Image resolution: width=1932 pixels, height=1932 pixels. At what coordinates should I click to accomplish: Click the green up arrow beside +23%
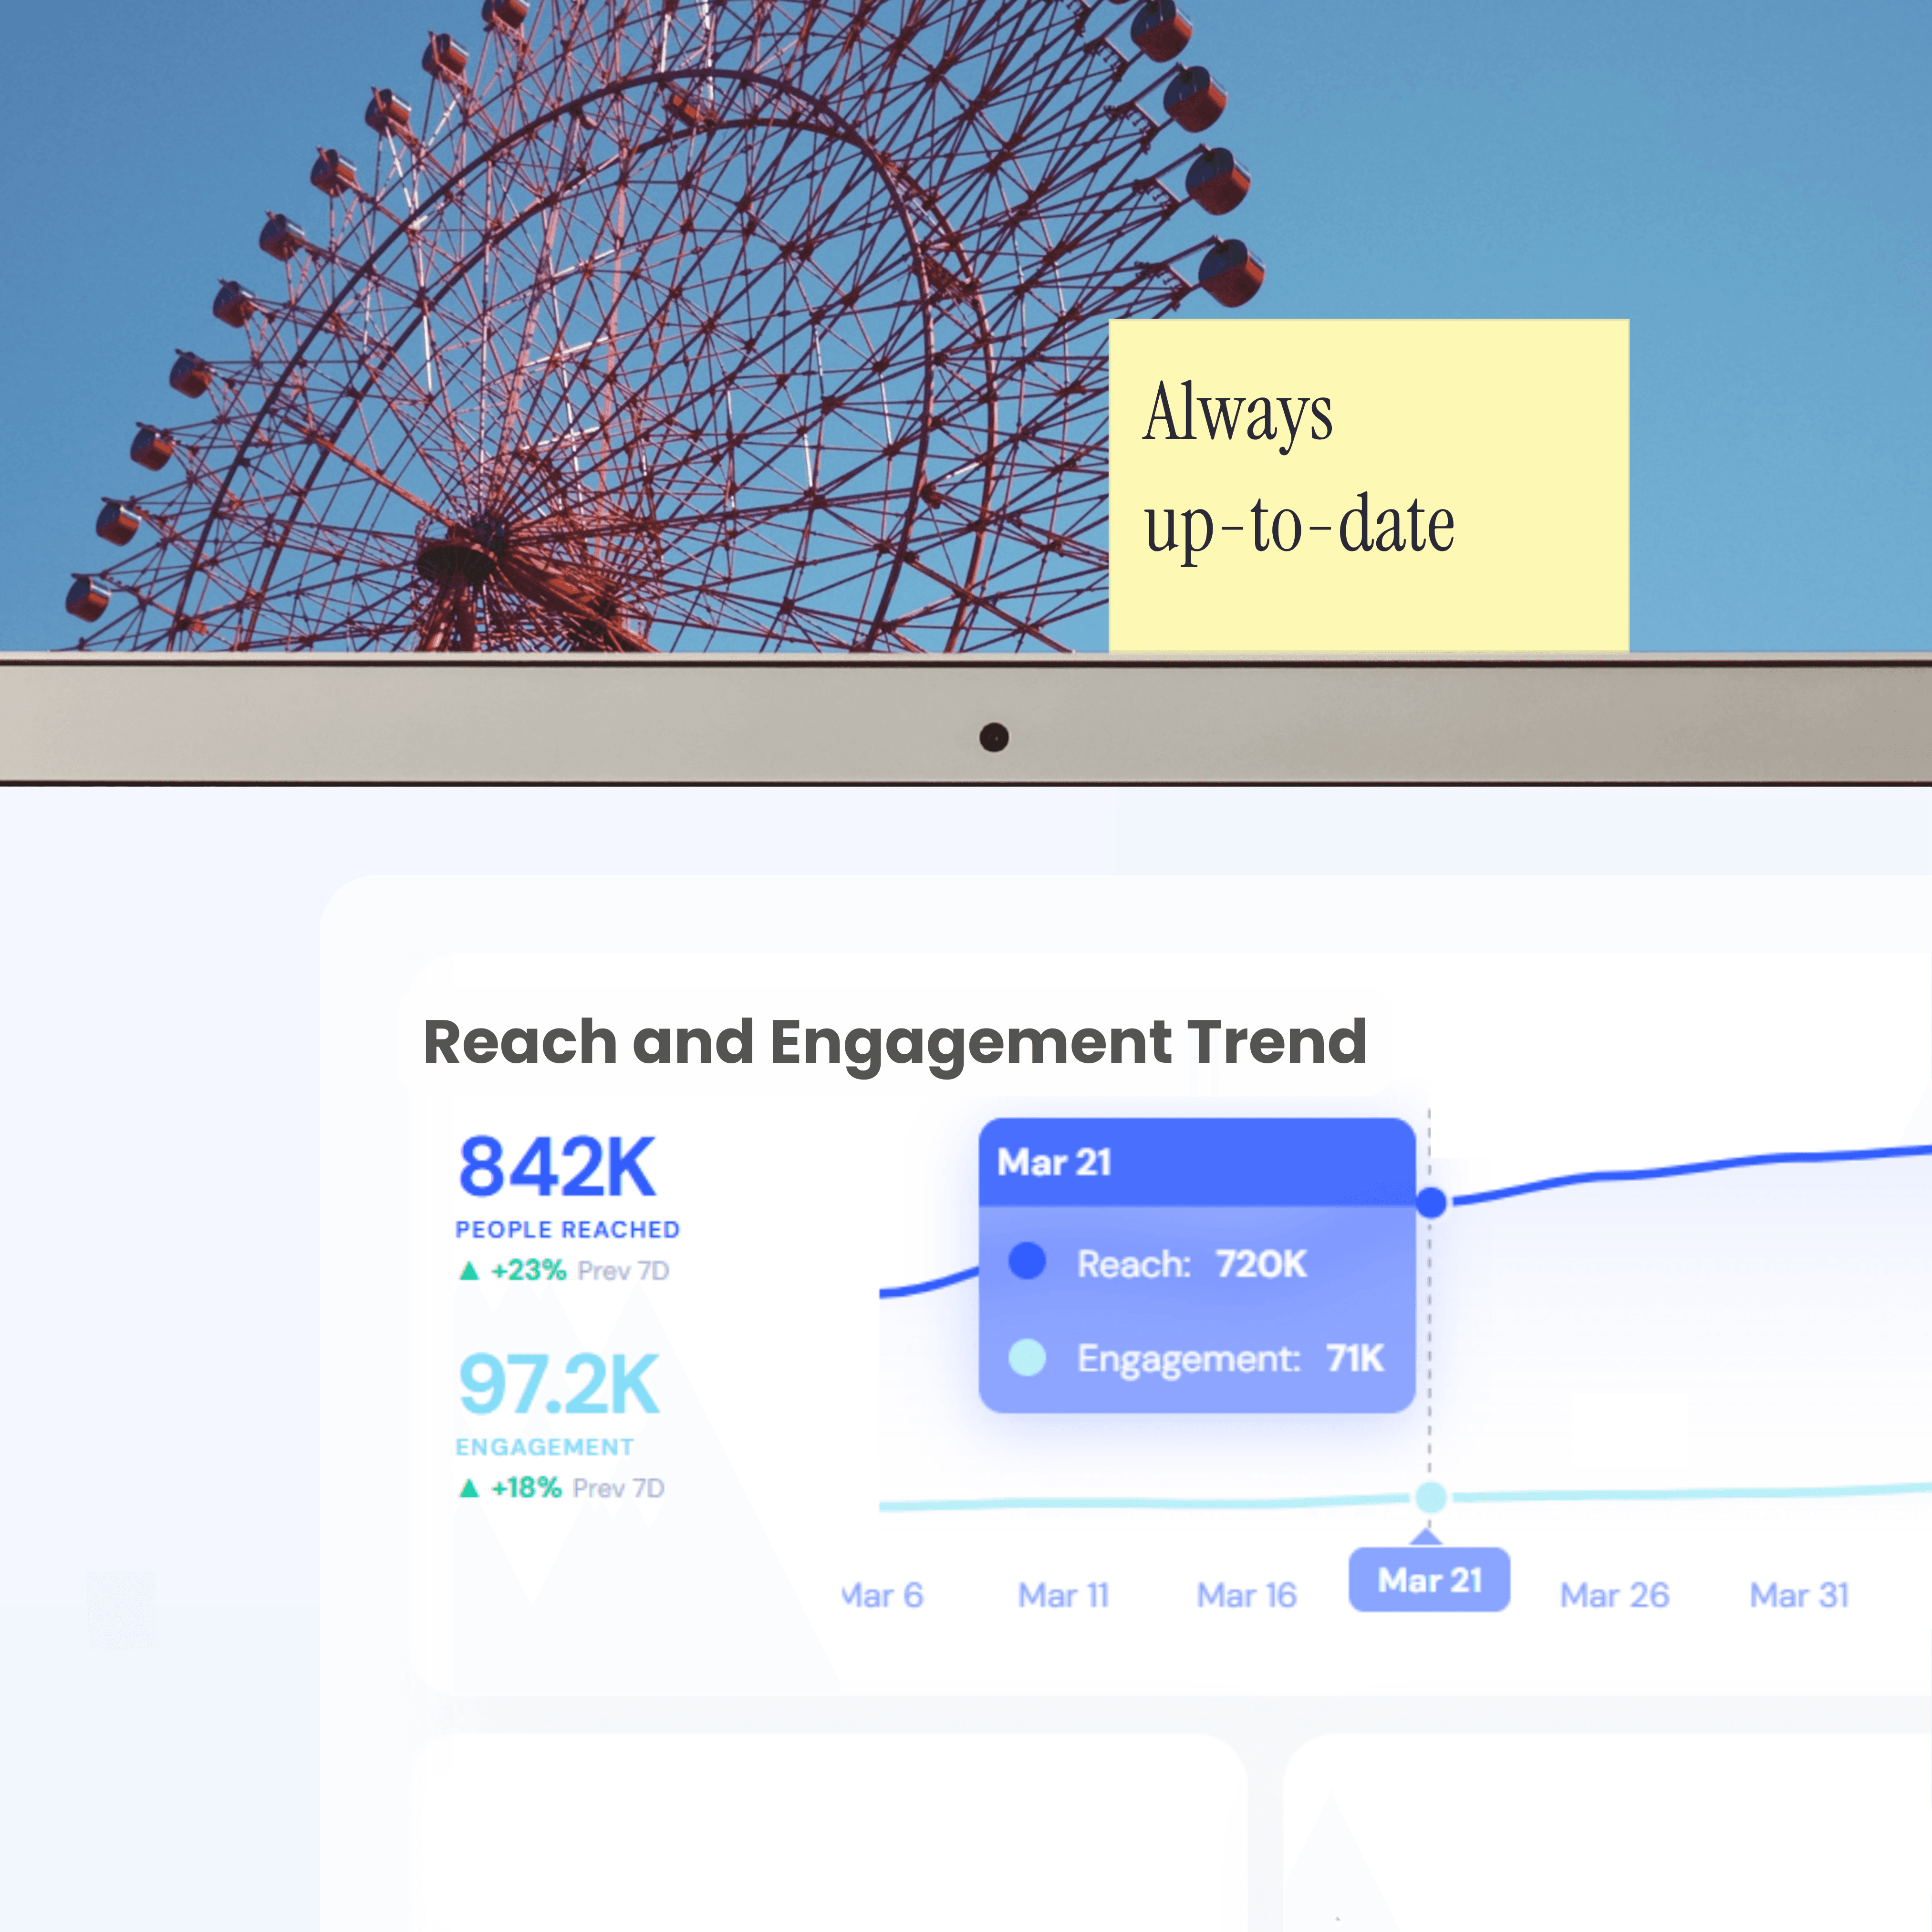(x=468, y=1271)
